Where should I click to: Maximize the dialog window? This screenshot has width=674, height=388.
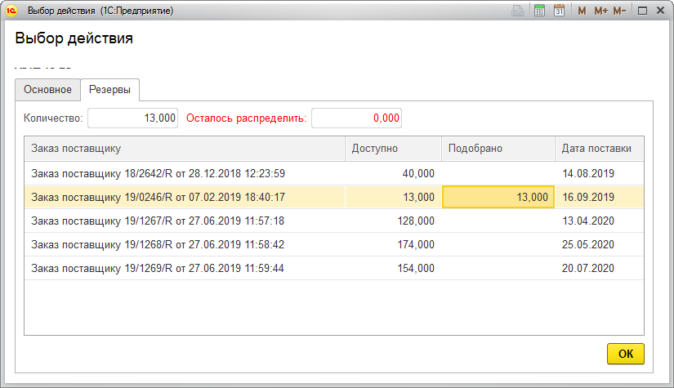tap(642, 11)
